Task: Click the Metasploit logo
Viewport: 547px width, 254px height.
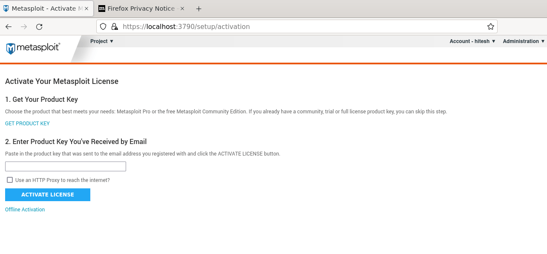Action: coord(33,48)
